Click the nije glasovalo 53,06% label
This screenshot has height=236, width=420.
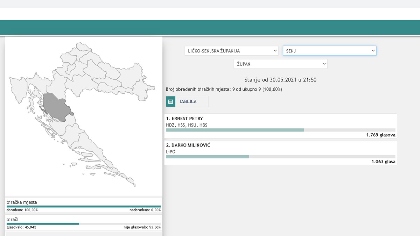click(x=142, y=228)
